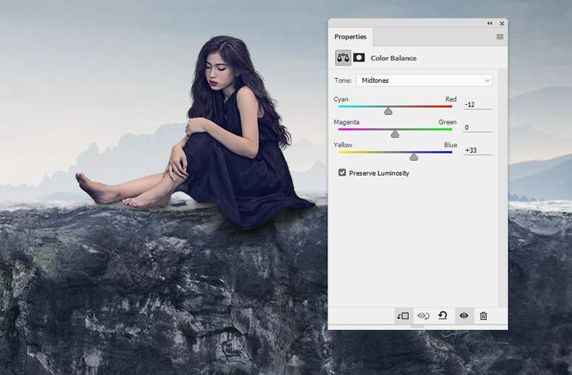Screen dimensions: 572x375
Task: Toggle the Preserve Luminosity checkbox
Action: coord(342,173)
